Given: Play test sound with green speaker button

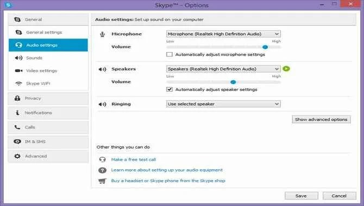Looking at the screenshot, I should pos(286,69).
